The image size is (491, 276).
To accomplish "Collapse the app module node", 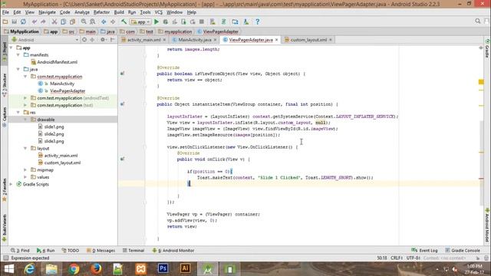I will (12, 48).
